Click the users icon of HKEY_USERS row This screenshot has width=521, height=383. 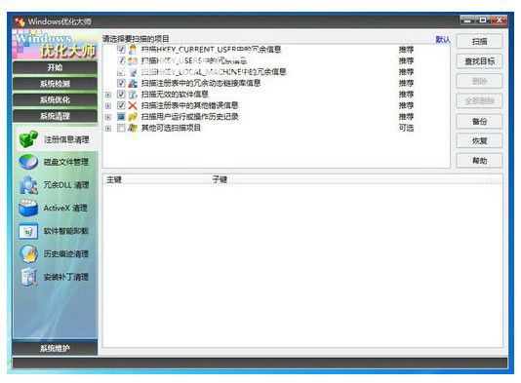(x=133, y=60)
